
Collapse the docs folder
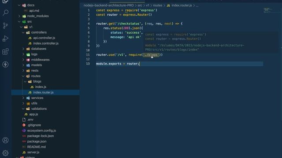(19, 5)
